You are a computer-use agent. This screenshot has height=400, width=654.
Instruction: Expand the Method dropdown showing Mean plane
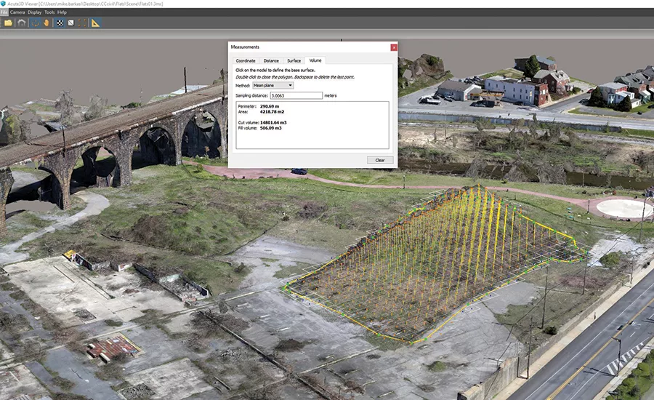273,85
